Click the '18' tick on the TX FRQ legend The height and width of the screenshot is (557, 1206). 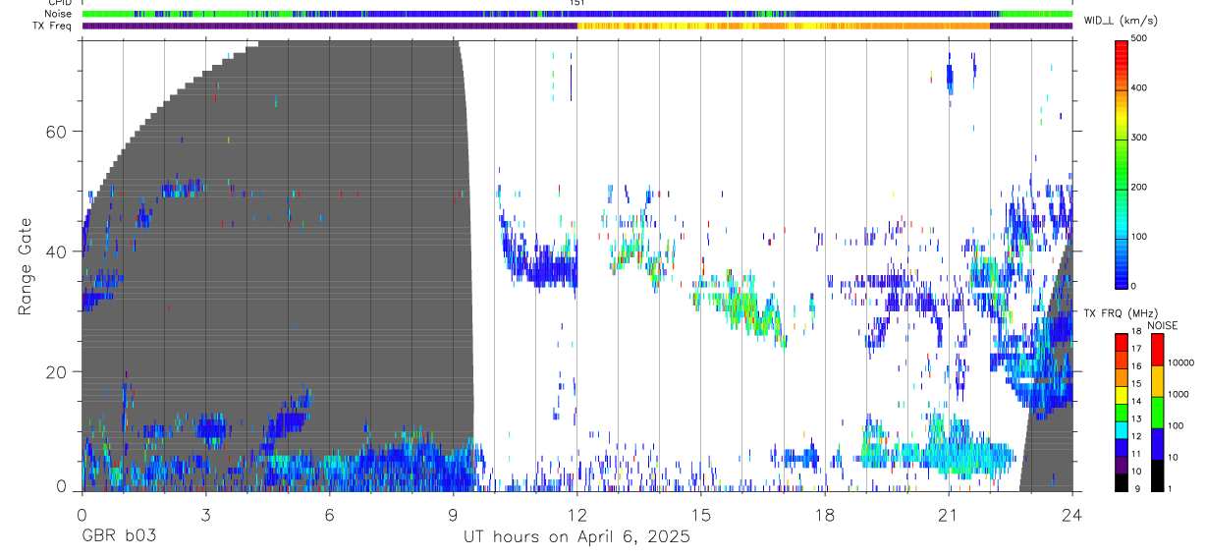coord(1136,332)
